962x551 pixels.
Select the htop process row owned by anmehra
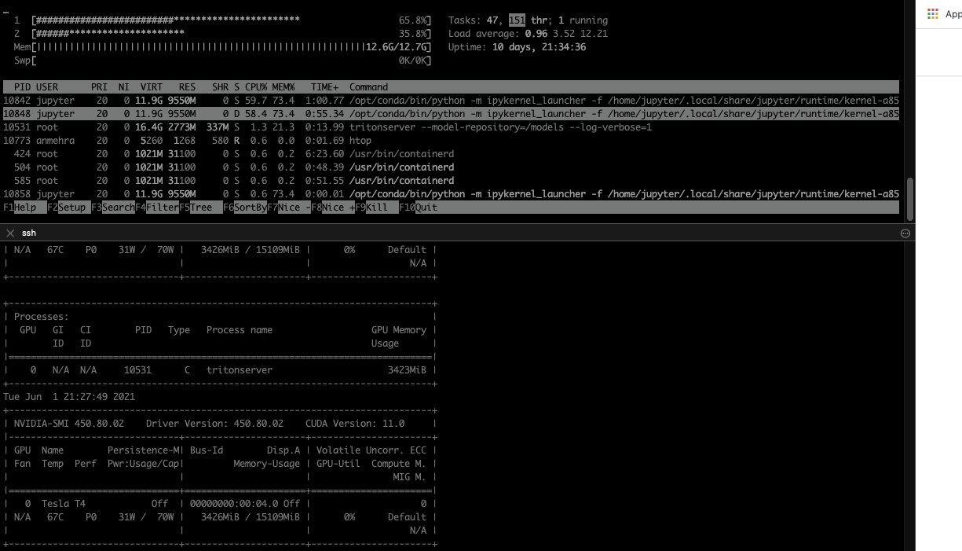pos(236,140)
